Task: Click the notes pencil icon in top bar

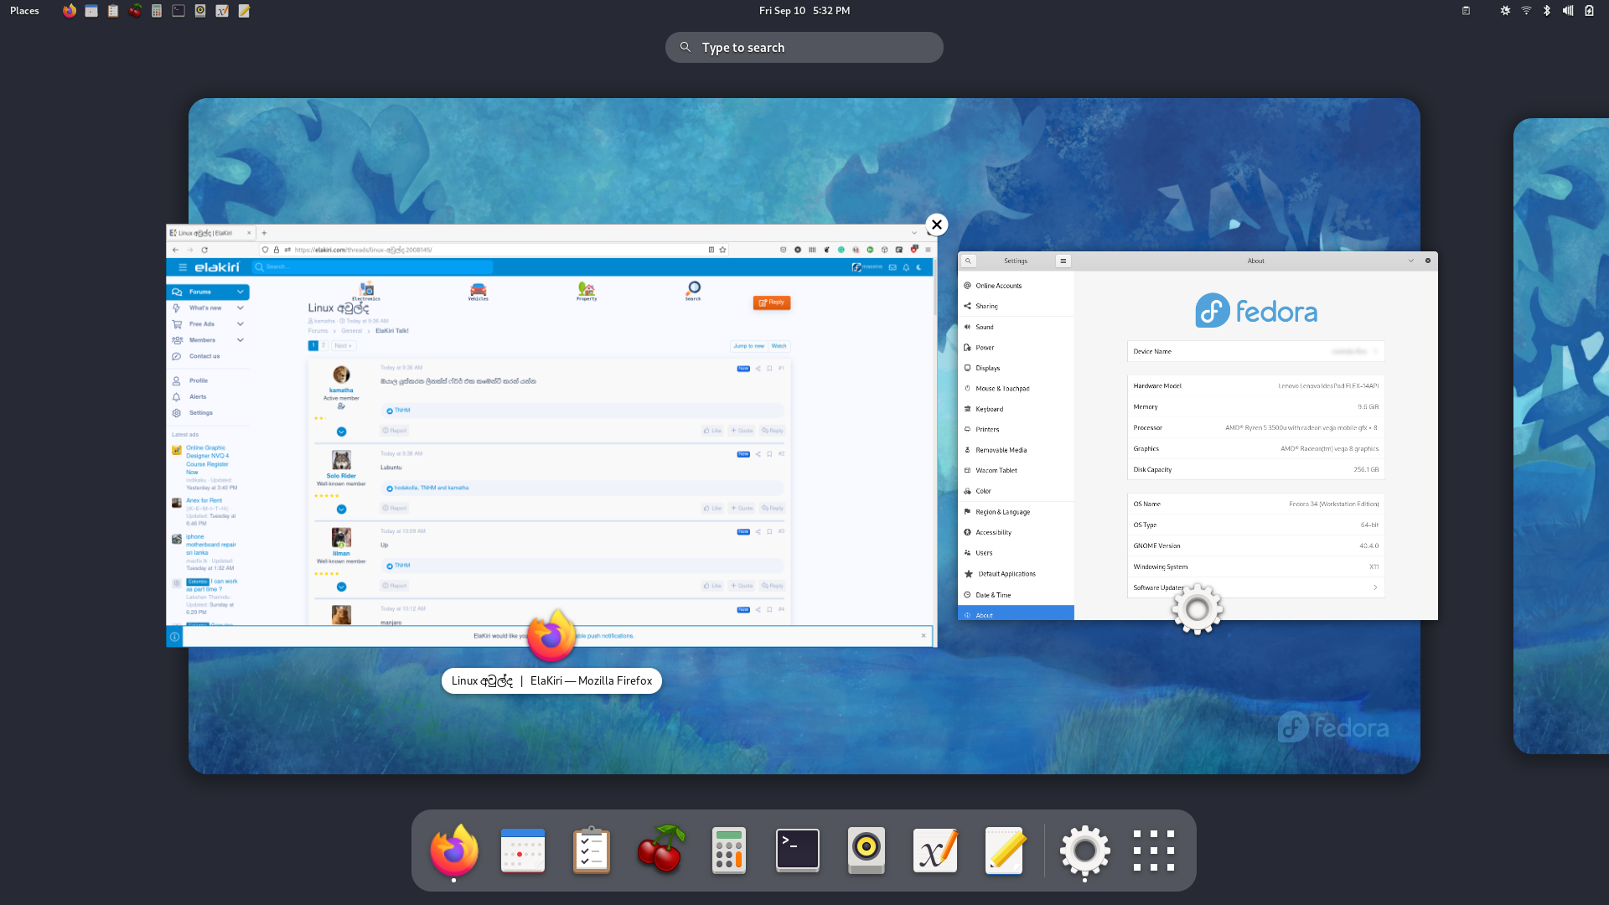Action: 244,11
